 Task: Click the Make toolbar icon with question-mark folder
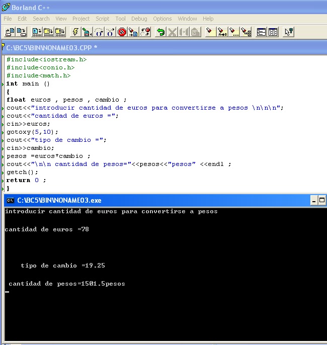tap(48, 32)
